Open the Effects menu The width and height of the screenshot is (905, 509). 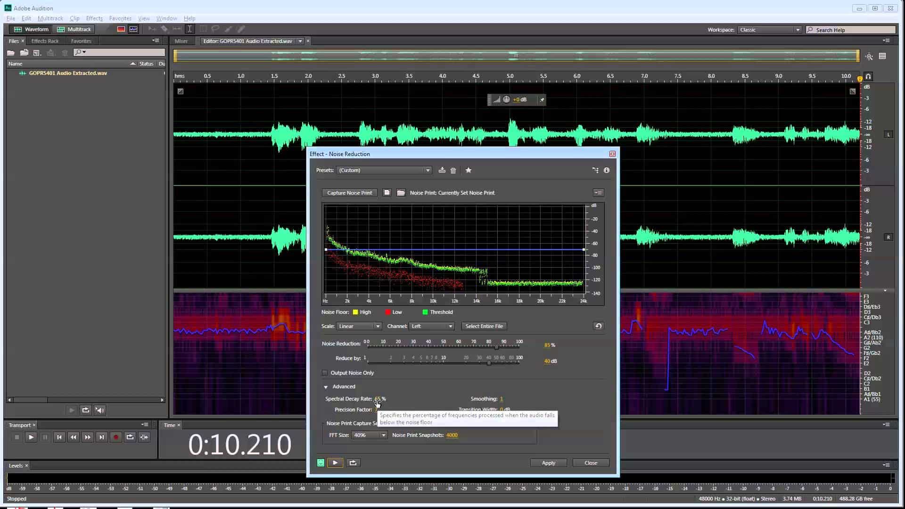click(x=94, y=18)
